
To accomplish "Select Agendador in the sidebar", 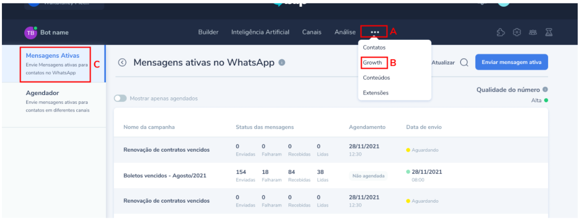I will click(53, 101).
